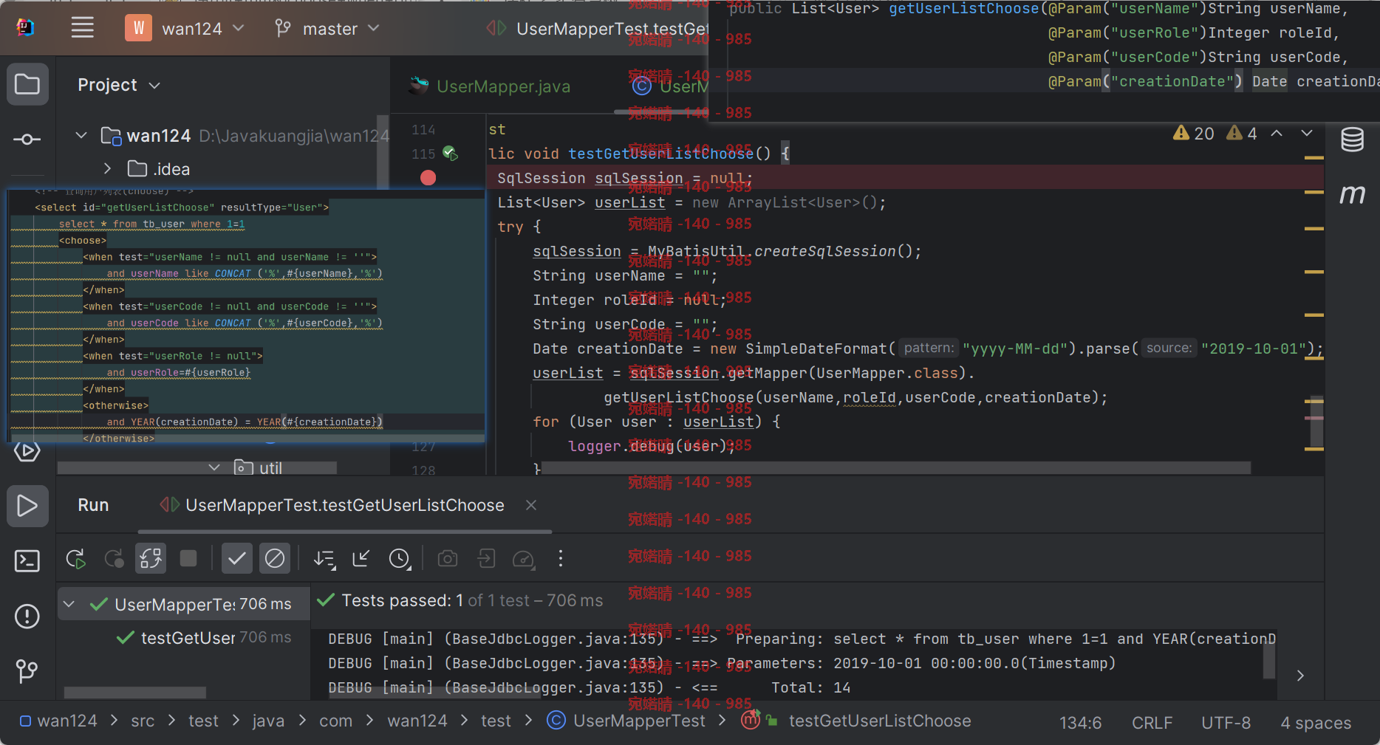Image resolution: width=1380 pixels, height=745 pixels.
Task: Click breadcrumb UserMapperTest class
Action: 626,721
